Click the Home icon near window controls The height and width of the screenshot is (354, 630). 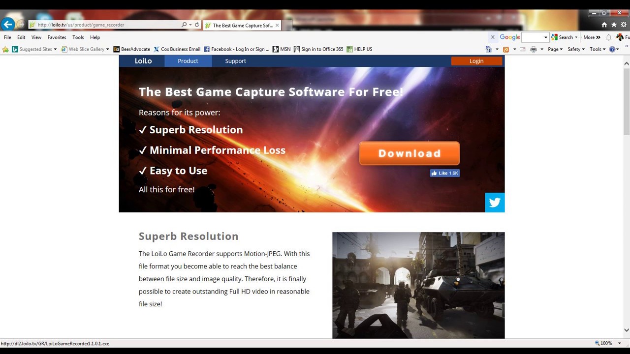coord(604,25)
